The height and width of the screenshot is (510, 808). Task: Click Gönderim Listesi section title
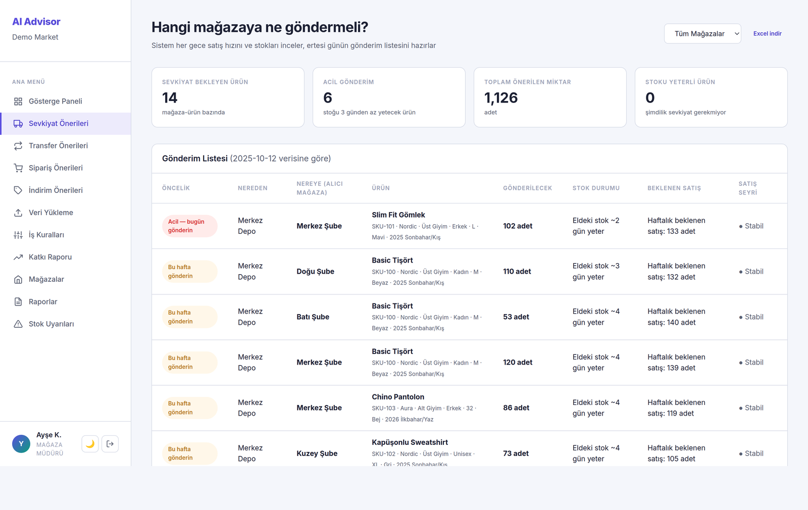tap(195, 159)
